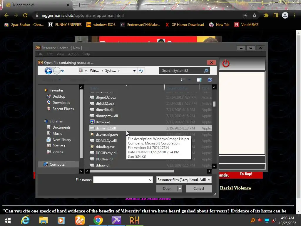
Task: Expand the address path history dropdown
Action: [x=134, y=71]
